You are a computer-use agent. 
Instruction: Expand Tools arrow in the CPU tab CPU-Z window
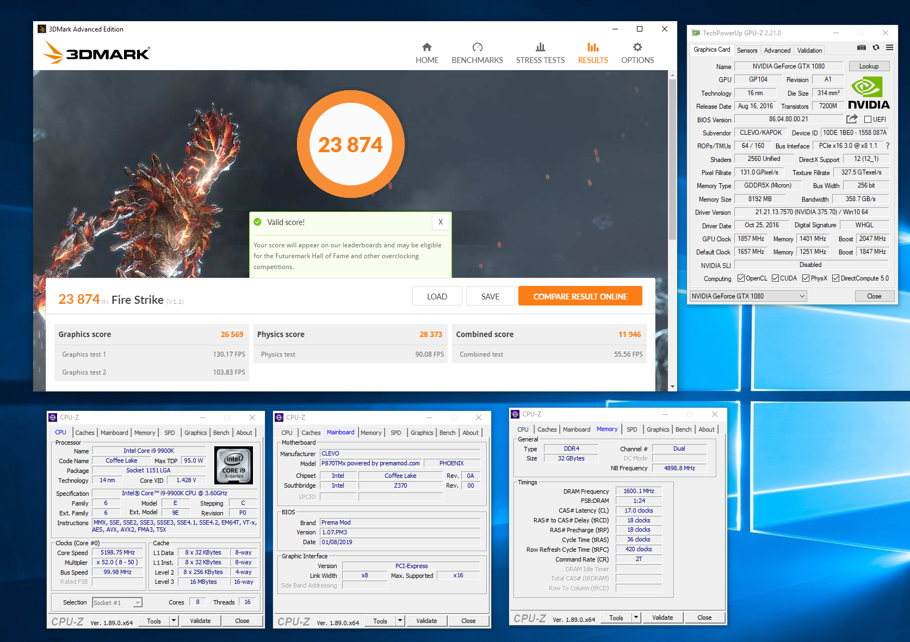[174, 621]
